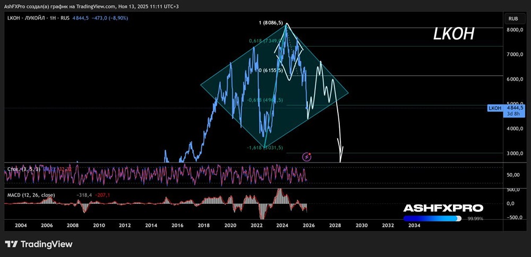The width and height of the screenshot is (531, 257).
Task: Click the purple lightning event icon
Action: (x=306, y=157)
